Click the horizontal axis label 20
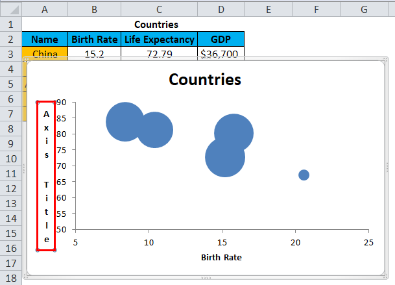This screenshot has width=395, height=285. click(x=295, y=243)
